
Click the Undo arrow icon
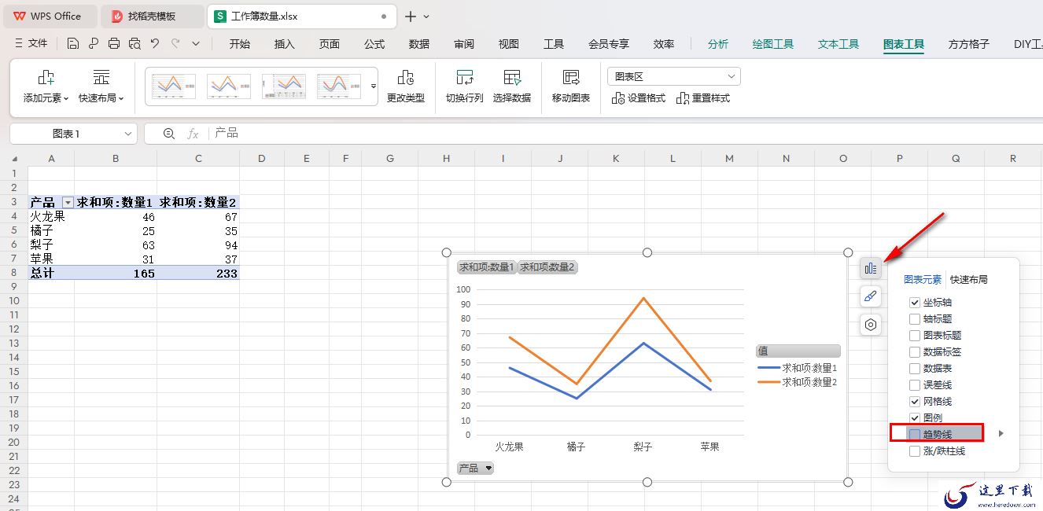[x=155, y=44]
